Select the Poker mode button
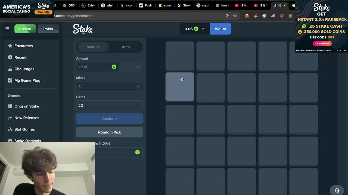 coord(48,29)
